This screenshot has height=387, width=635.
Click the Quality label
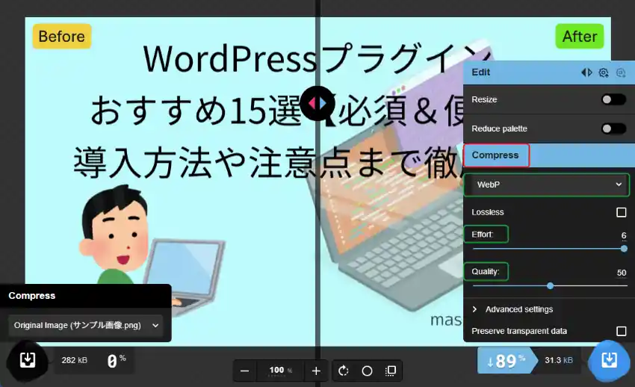click(485, 272)
